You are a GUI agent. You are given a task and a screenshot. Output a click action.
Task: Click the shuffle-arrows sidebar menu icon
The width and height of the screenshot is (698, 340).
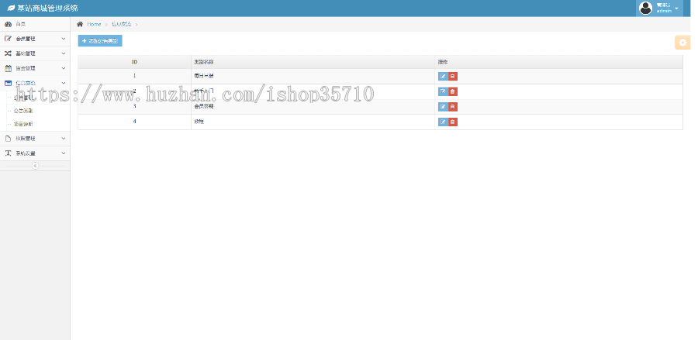coord(8,53)
